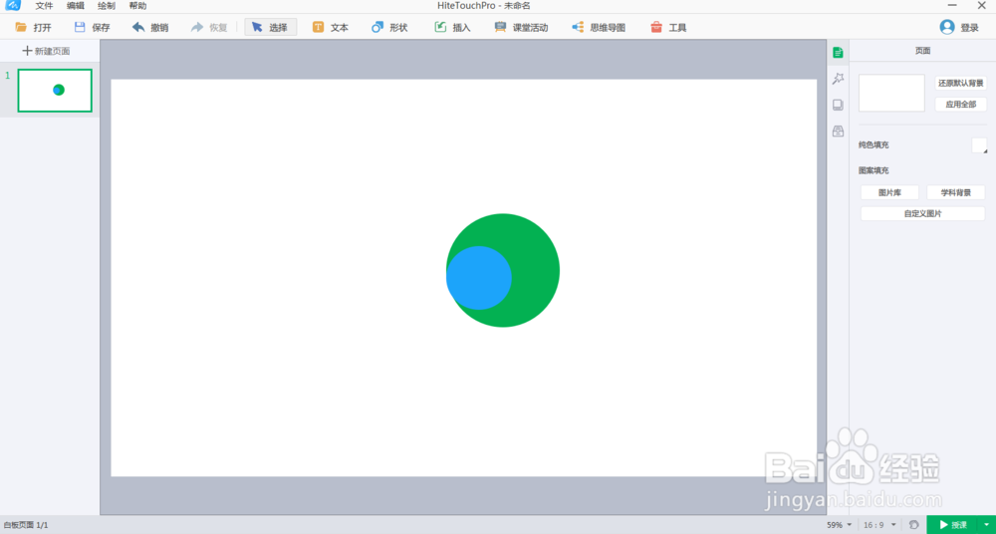The image size is (996, 534).
Task: Click the 学科背景 button
Action: (955, 192)
